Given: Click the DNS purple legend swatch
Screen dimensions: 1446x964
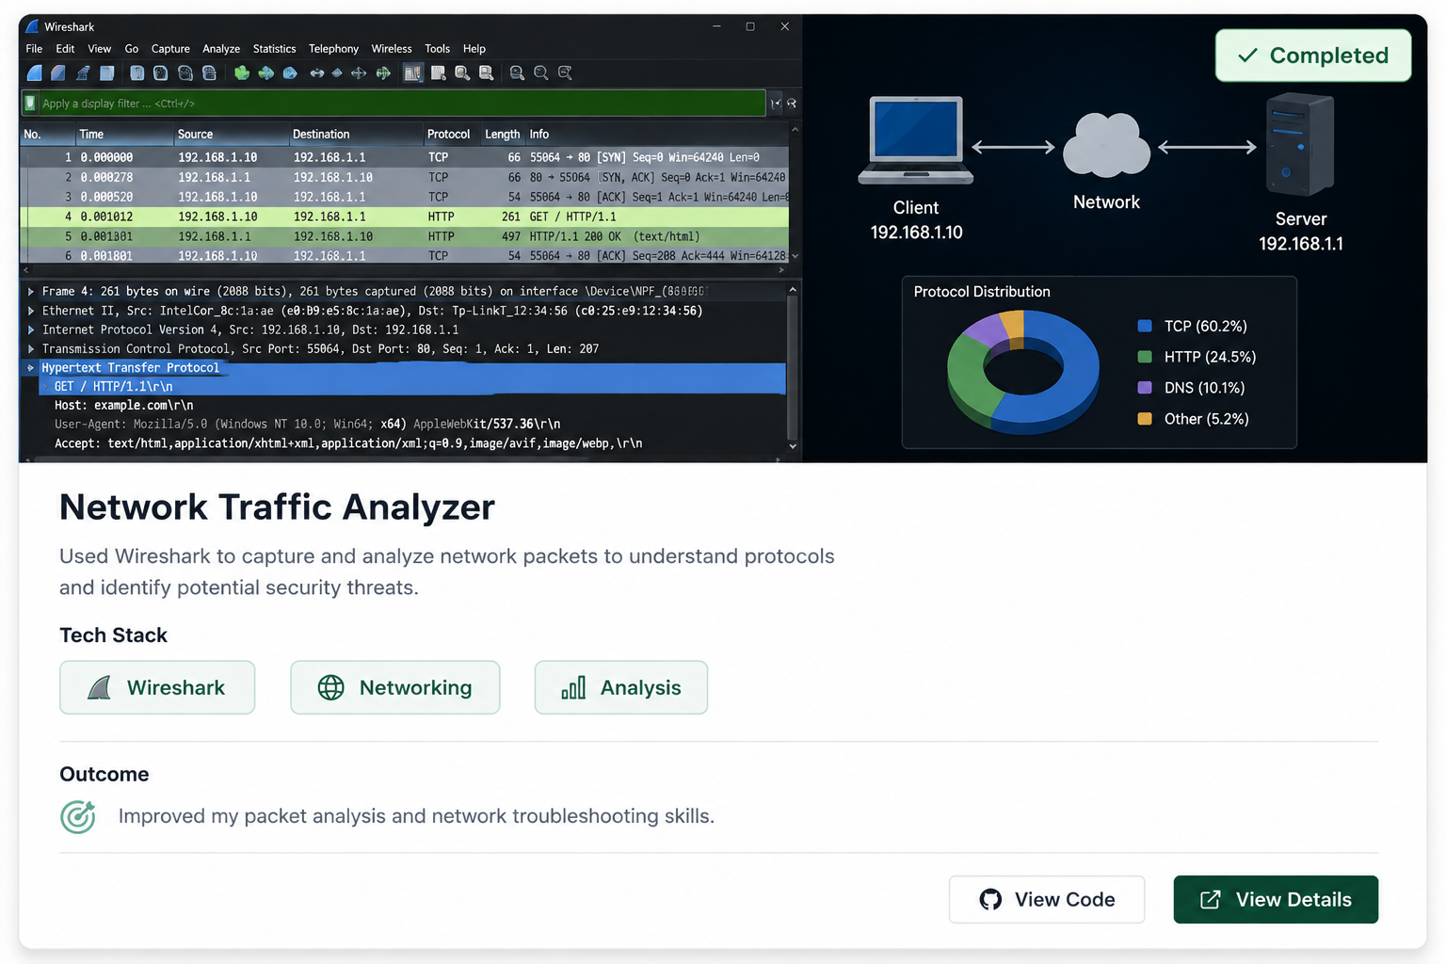Looking at the screenshot, I should tap(1145, 388).
